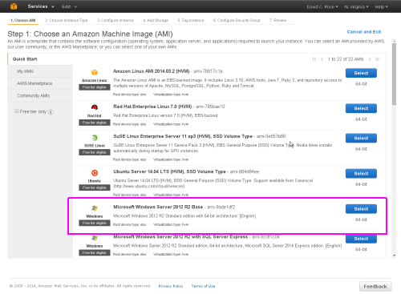
Task: Click Free tier eligible badge under Ubuntu
Action: (95, 187)
